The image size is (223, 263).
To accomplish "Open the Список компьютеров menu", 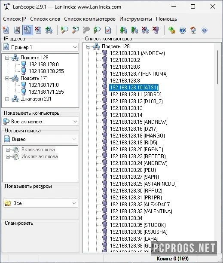I will click(90, 19).
